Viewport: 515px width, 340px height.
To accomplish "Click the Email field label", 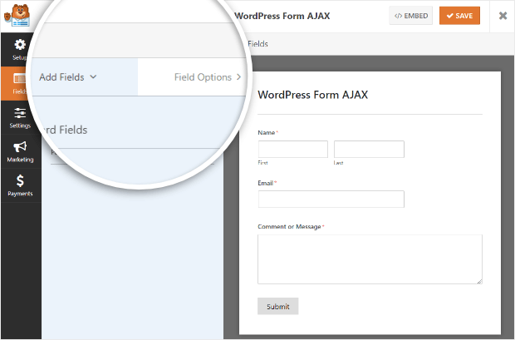I will coord(265,183).
